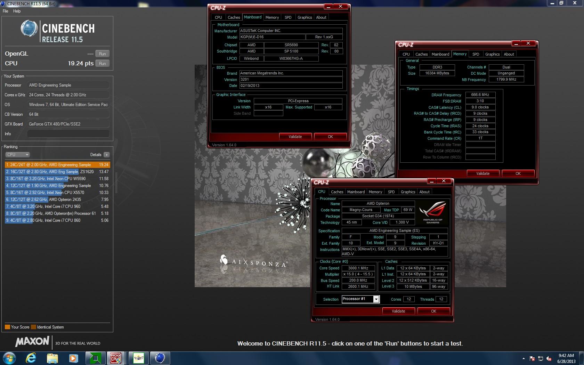The width and height of the screenshot is (584, 365).
Task: Click the Cinebench sphere logo
Action: pyautogui.click(x=29, y=29)
